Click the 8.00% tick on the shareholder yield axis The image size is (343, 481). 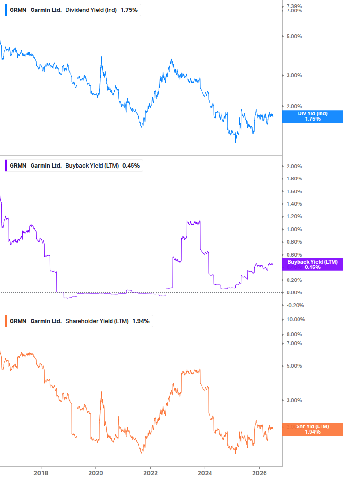pyautogui.click(x=294, y=335)
